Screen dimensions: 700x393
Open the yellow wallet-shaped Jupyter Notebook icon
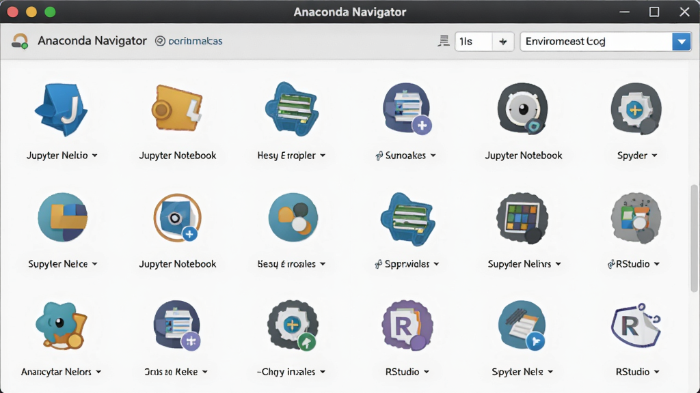pyautogui.click(x=177, y=108)
